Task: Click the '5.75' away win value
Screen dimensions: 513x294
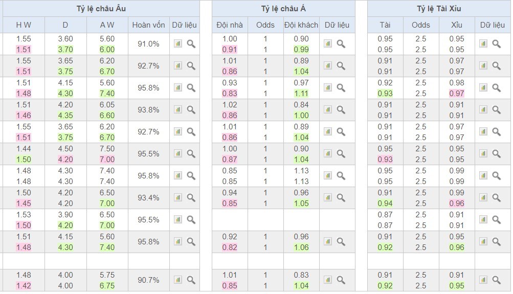Action: [x=107, y=275]
